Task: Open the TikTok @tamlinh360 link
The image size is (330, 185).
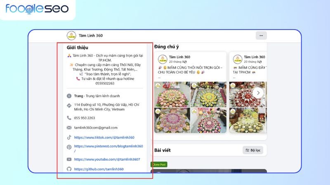Action: (x=104, y=138)
